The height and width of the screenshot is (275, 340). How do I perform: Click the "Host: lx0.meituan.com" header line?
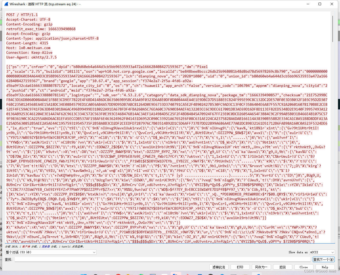[x=28, y=48]
